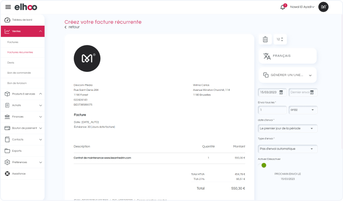The image size is (343, 201).
Task: Open calendar icon in 15/03/2023 date field
Action: click(x=281, y=93)
